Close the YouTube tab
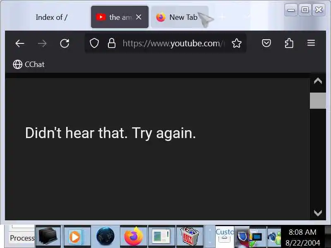 click(139, 17)
